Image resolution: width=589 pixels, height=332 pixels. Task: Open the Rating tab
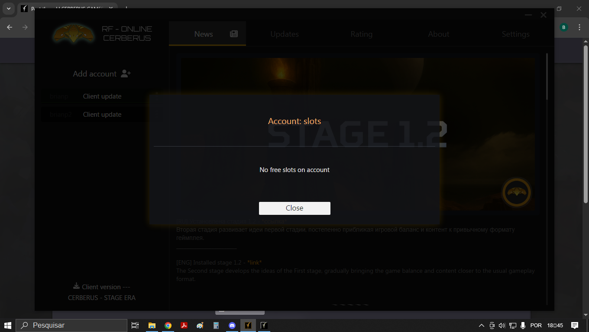tap(361, 34)
